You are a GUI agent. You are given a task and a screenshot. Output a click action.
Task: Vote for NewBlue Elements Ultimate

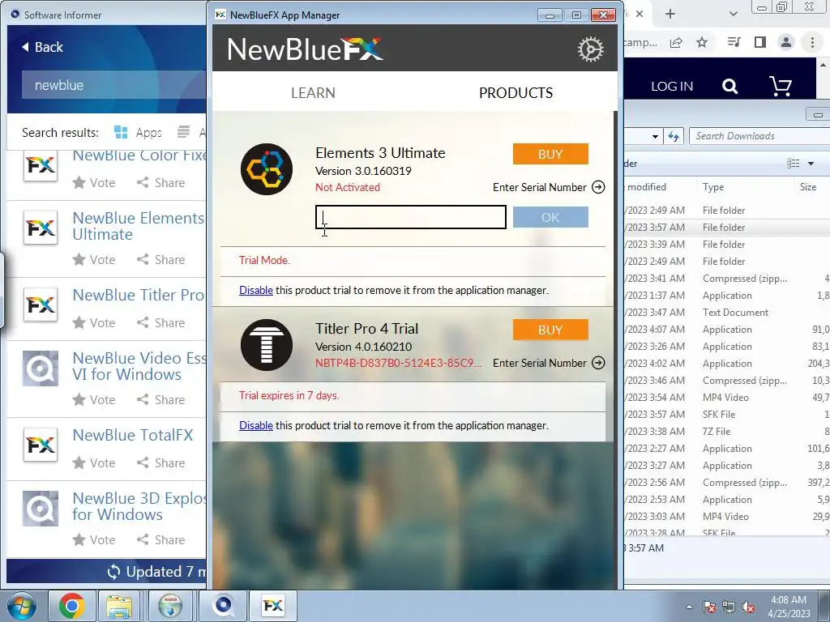[94, 260]
